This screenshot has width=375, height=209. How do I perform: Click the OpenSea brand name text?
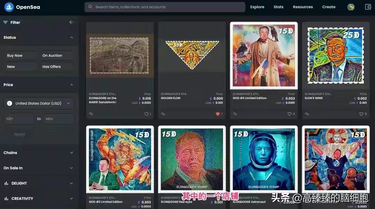coord(28,7)
